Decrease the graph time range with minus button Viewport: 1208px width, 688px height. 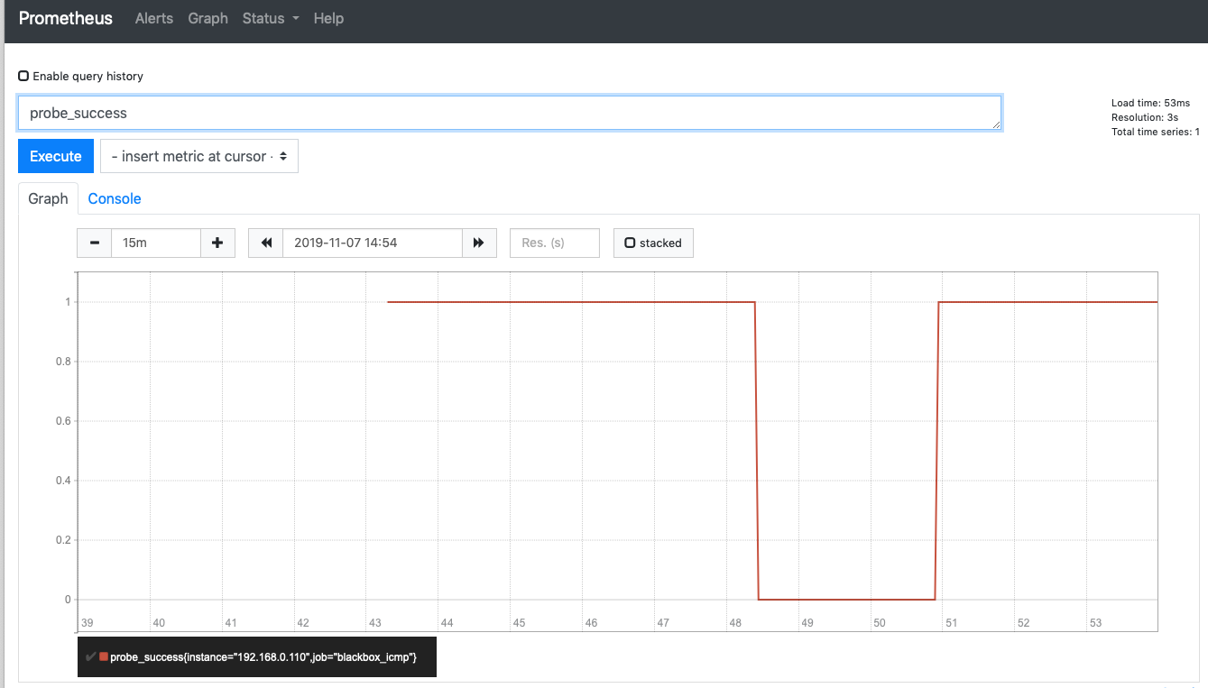[x=95, y=243]
